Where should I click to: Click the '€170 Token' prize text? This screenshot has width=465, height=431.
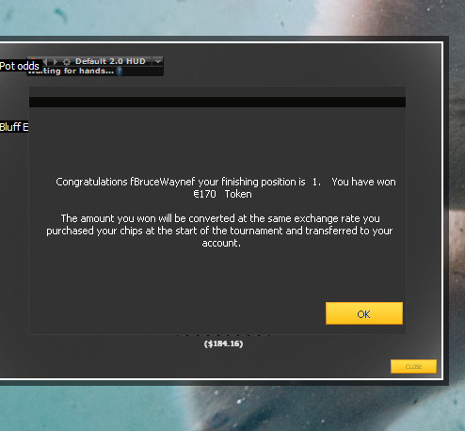[222, 194]
